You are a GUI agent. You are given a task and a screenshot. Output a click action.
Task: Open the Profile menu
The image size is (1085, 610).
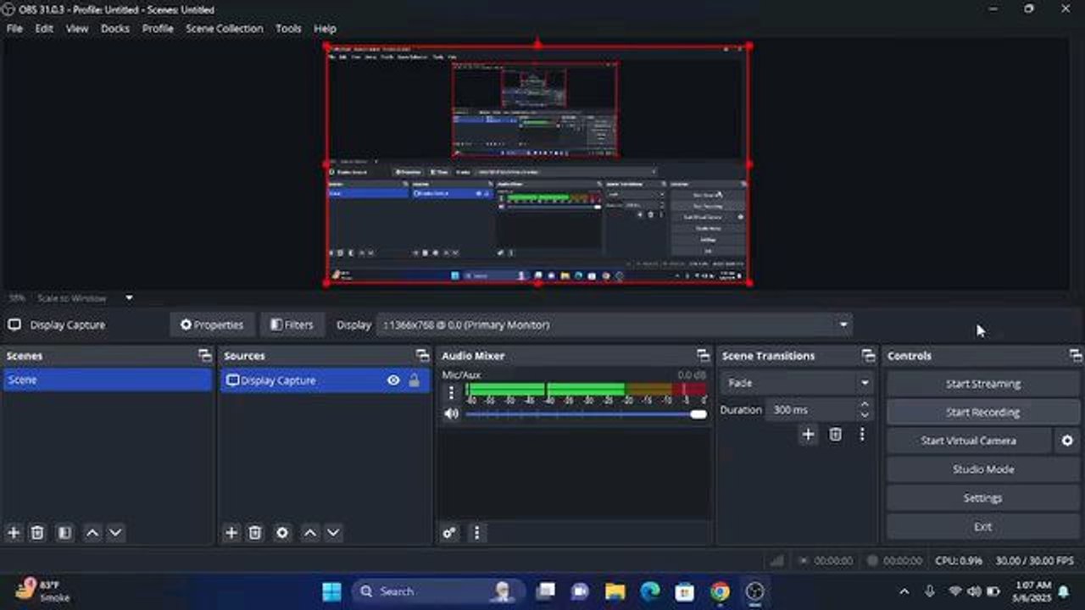[x=158, y=28]
